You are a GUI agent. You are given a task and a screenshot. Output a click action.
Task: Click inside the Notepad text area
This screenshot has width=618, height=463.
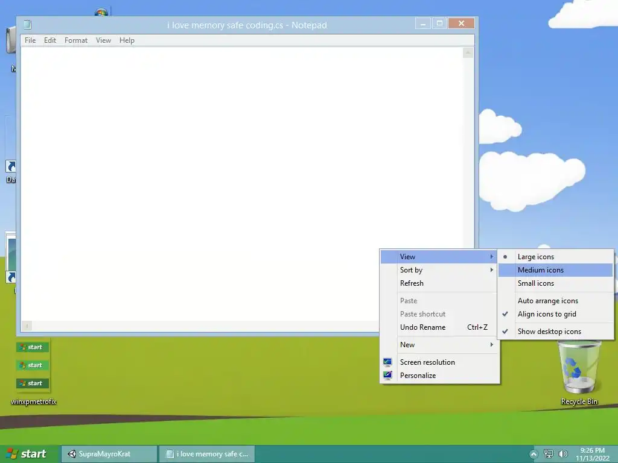pos(241,184)
